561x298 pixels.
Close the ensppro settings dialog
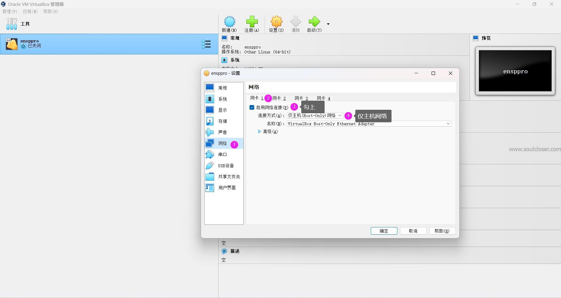pyautogui.click(x=451, y=73)
